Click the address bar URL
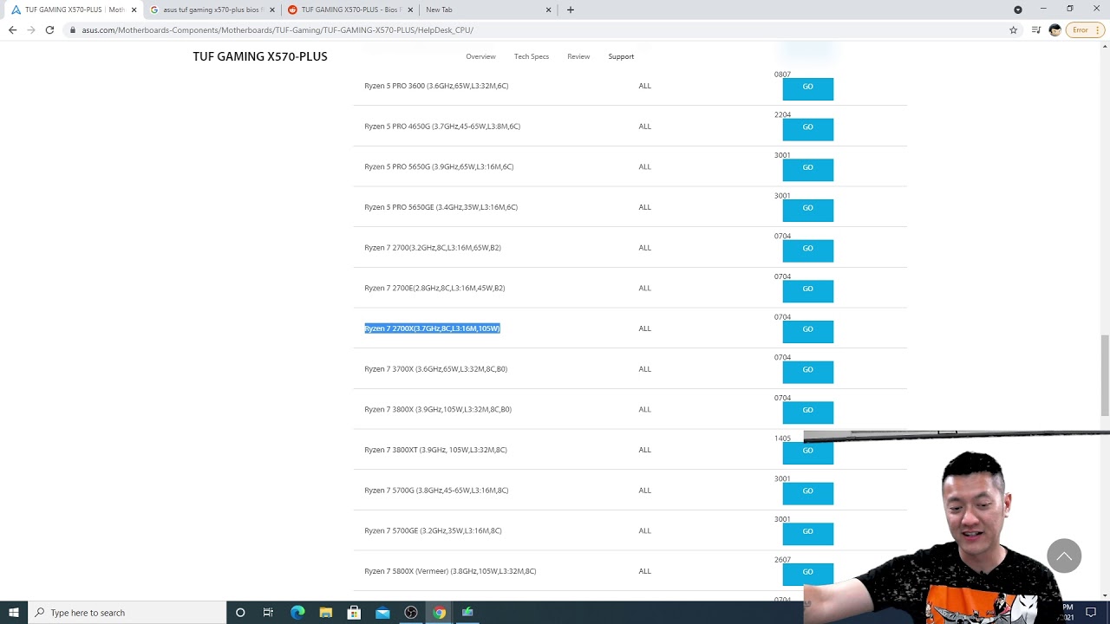1110x624 pixels. point(277,29)
